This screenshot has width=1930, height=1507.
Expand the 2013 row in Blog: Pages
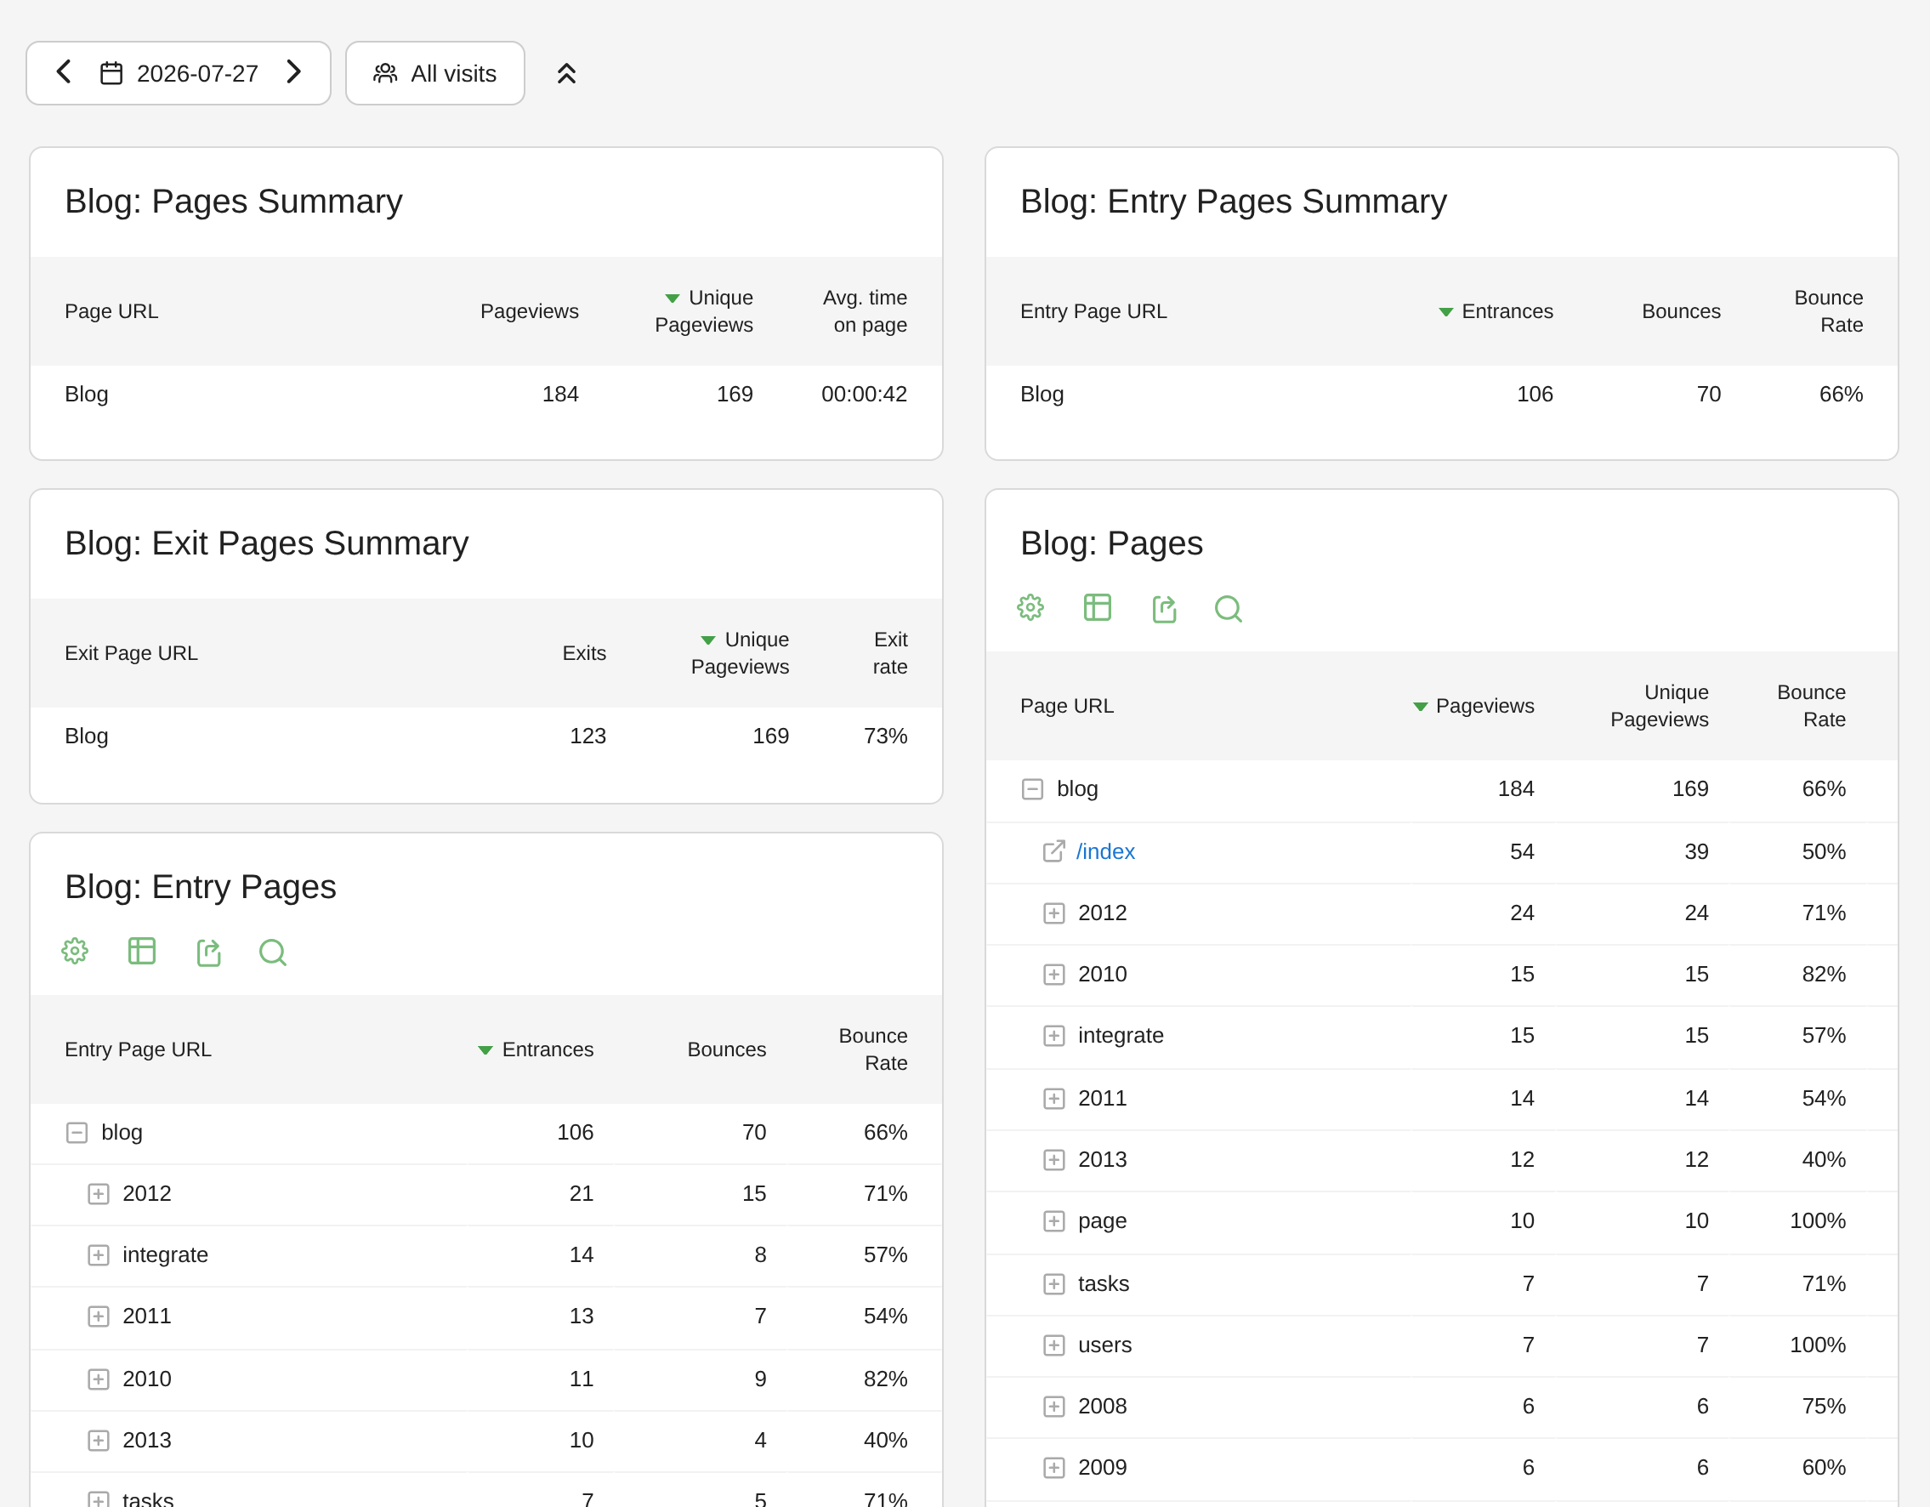pyautogui.click(x=1053, y=1160)
